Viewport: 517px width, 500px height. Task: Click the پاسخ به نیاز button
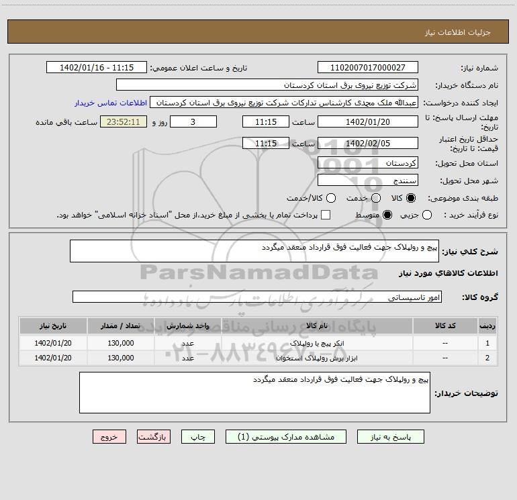point(390,437)
